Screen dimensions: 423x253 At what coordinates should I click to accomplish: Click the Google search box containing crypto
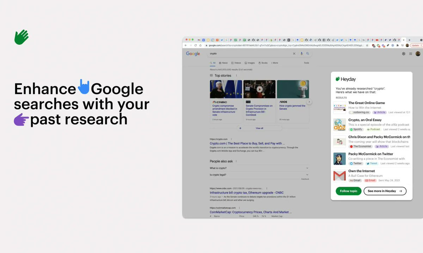(259, 54)
